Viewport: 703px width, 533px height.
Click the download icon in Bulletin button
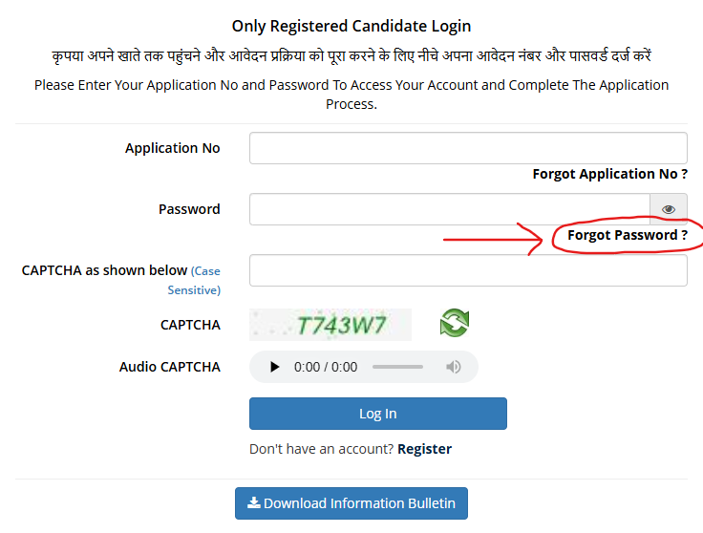(254, 503)
